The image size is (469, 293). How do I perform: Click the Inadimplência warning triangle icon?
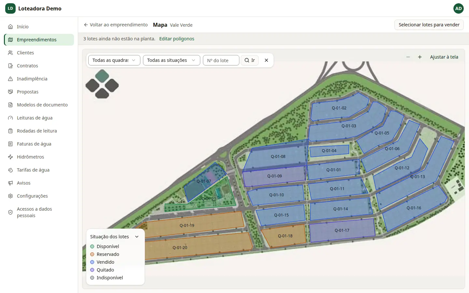point(10,79)
